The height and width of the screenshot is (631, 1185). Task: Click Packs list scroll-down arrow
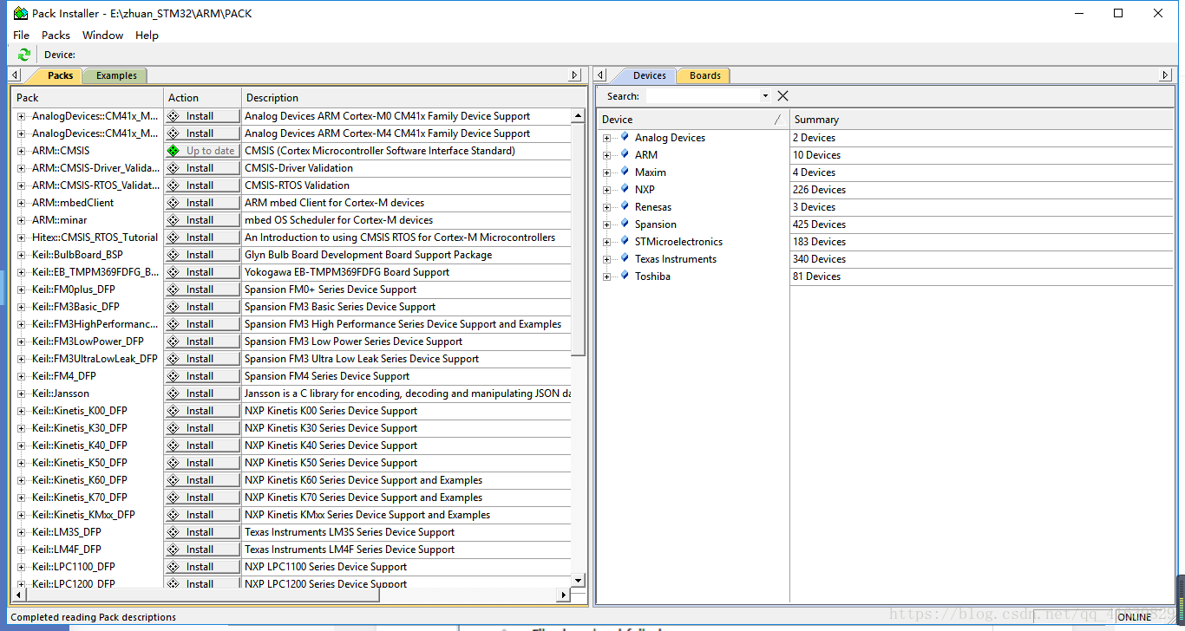coord(578,580)
